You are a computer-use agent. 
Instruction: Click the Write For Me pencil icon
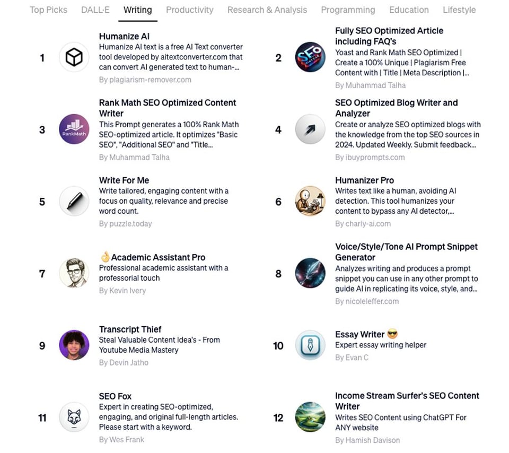pyautogui.click(x=74, y=202)
